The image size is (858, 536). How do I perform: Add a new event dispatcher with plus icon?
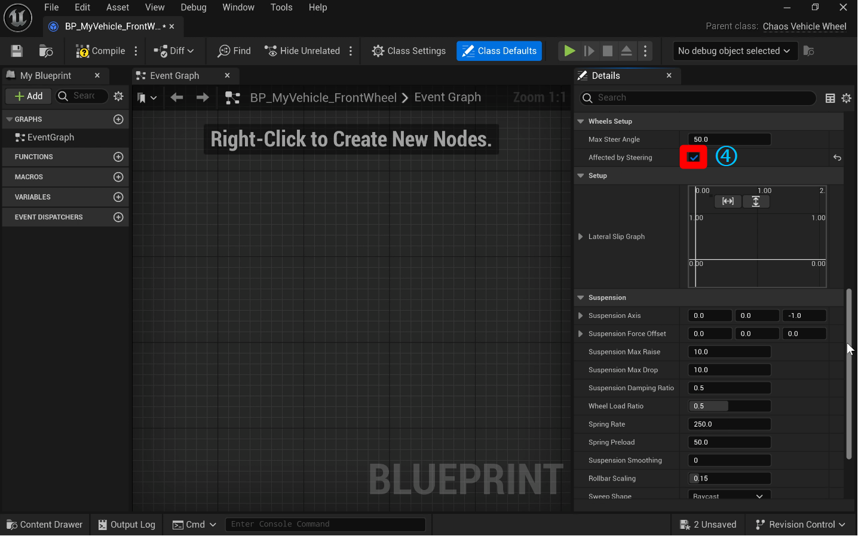coord(118,218)
